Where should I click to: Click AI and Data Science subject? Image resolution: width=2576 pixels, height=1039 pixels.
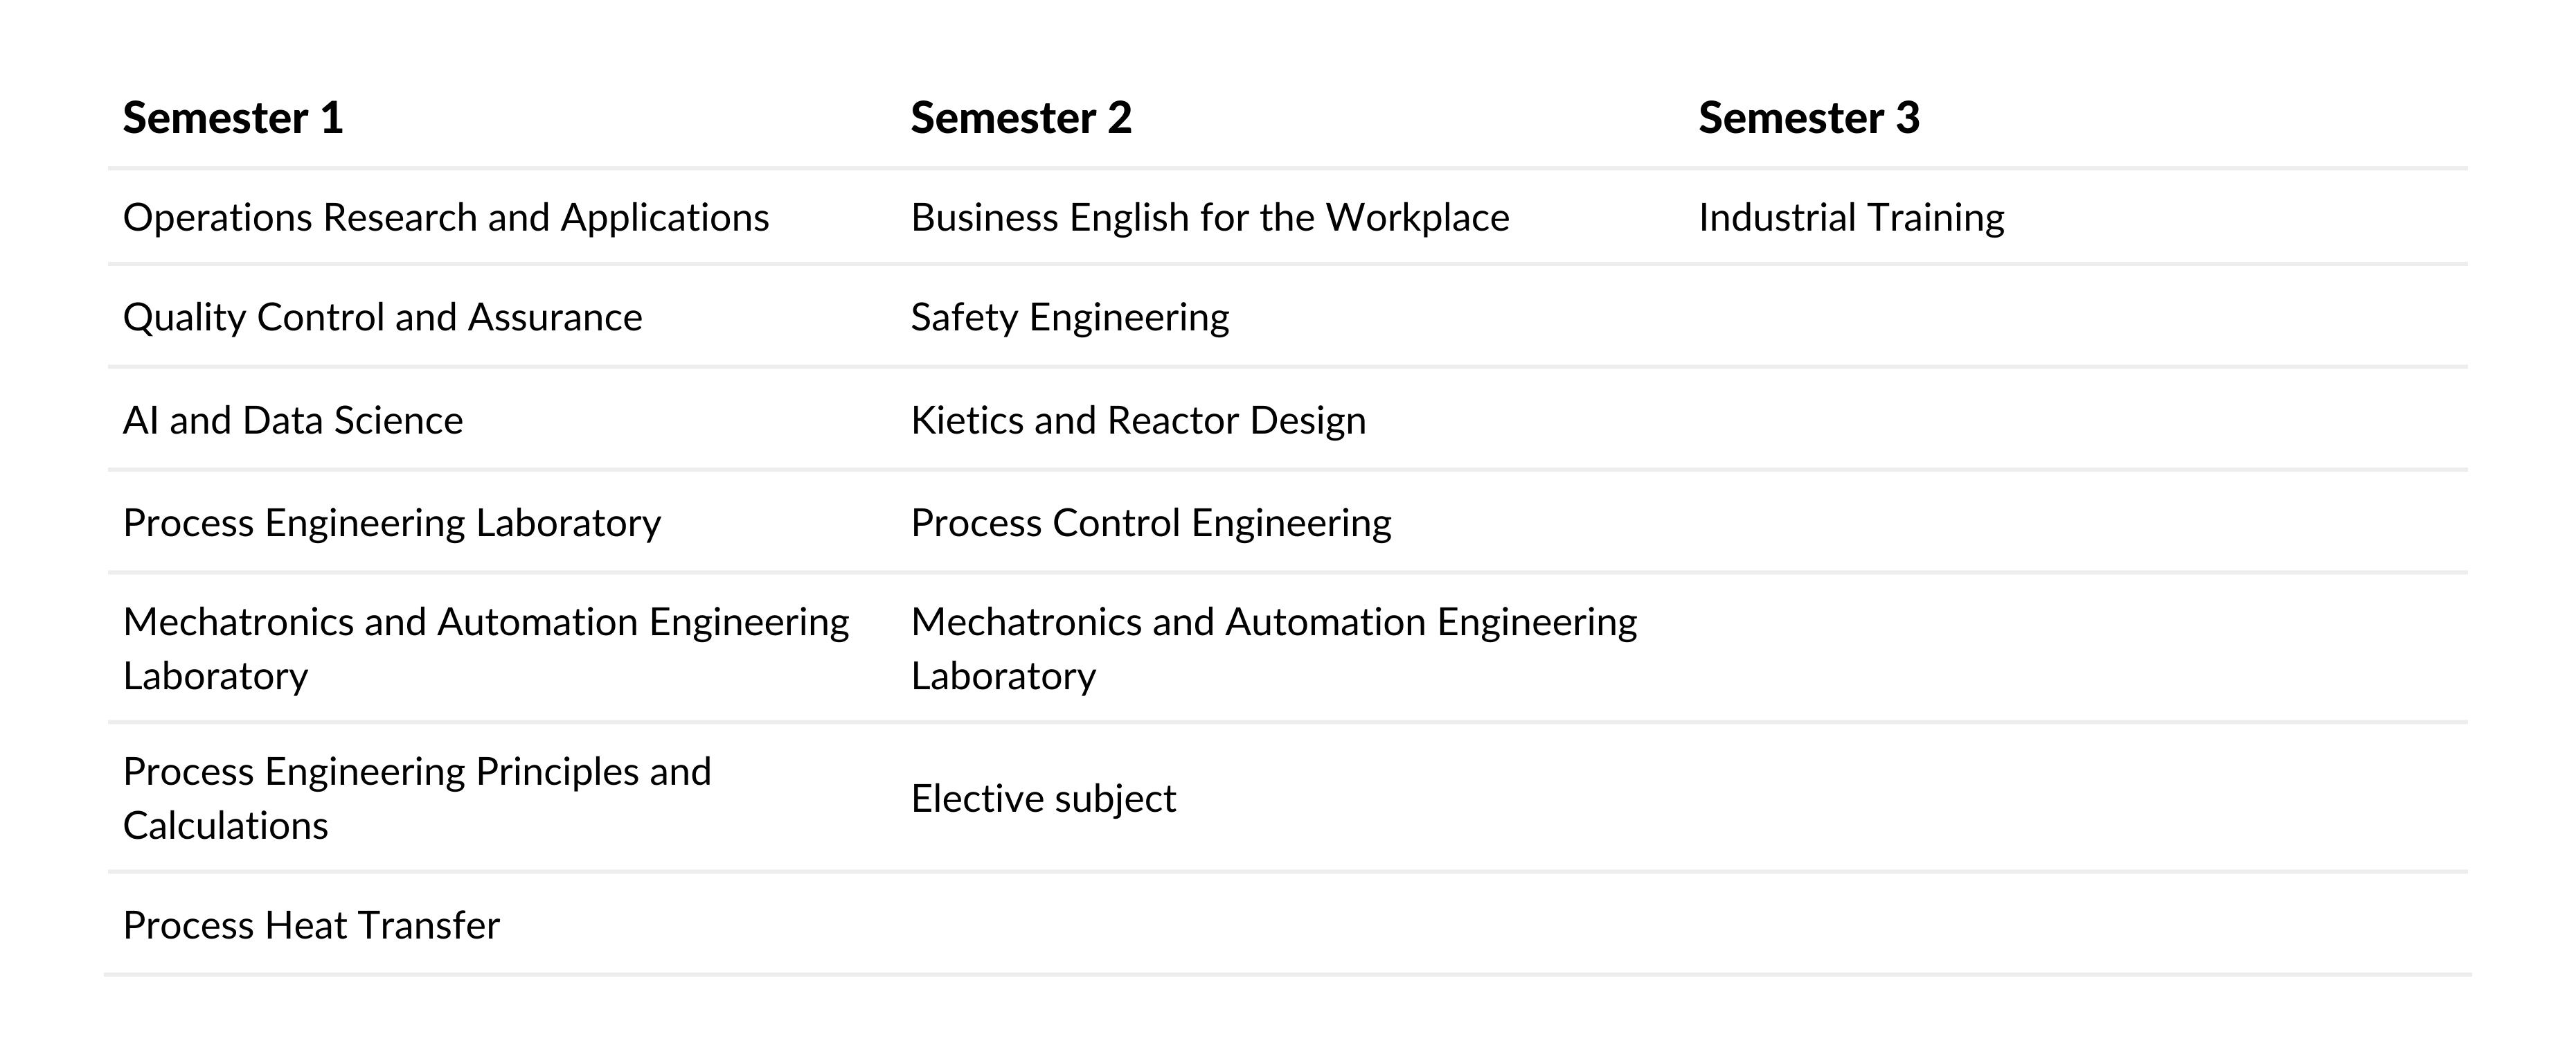point(293,420)
